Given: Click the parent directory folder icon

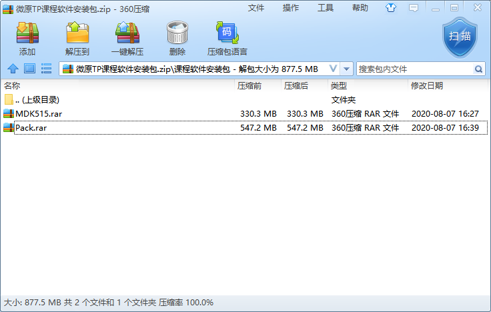Looking at the screenshot, I should [x=9, y=100].
